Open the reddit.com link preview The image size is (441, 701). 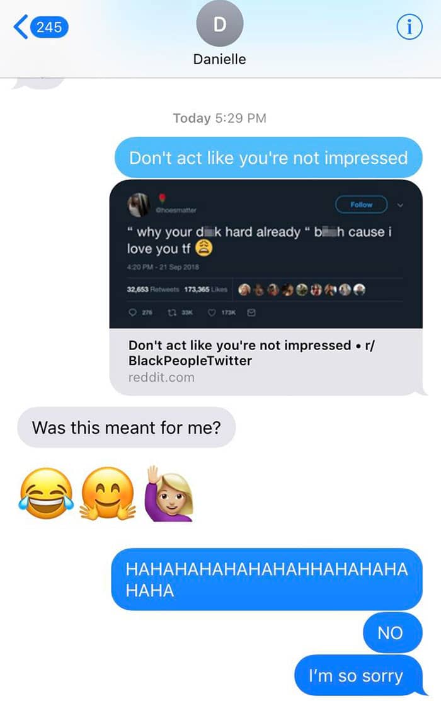click(x=266, y=362)
